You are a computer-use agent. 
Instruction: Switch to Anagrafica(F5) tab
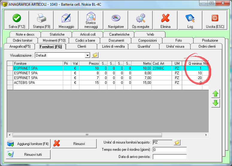20,46
